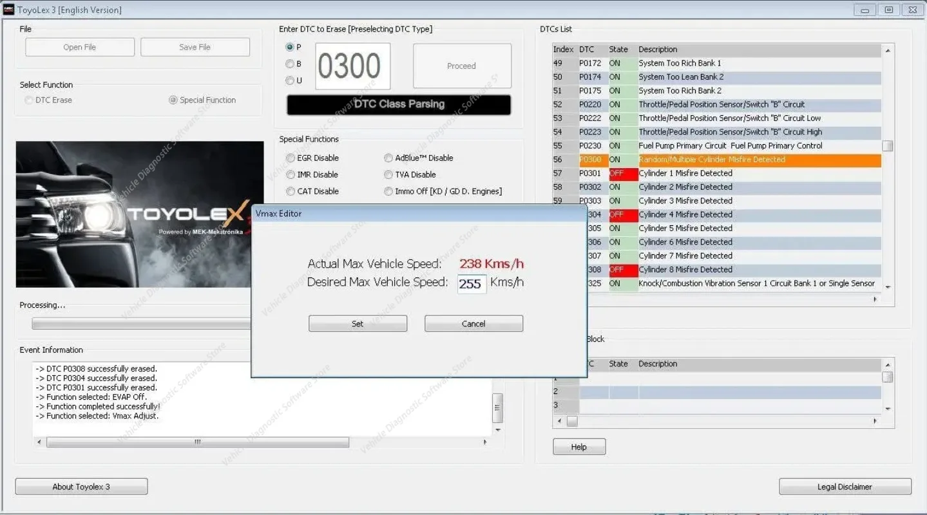Image resolution: width=927 pixels, height=515 pixels.
Task: Click the DTCs List horizontal scroll-right arrow
Action: coord(875,299)
